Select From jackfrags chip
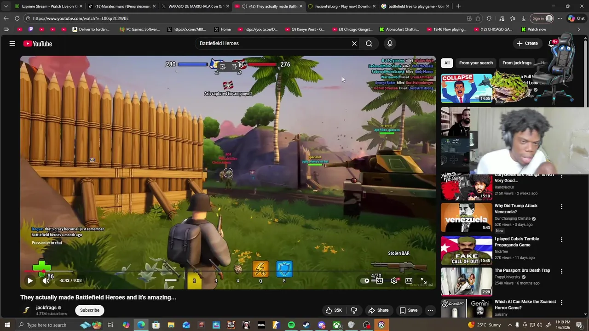 pos(517,63)
